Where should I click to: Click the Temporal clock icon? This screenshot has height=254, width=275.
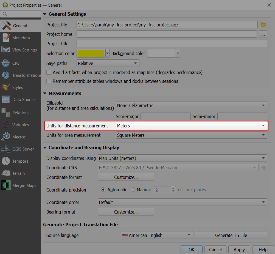coord(5,161)
